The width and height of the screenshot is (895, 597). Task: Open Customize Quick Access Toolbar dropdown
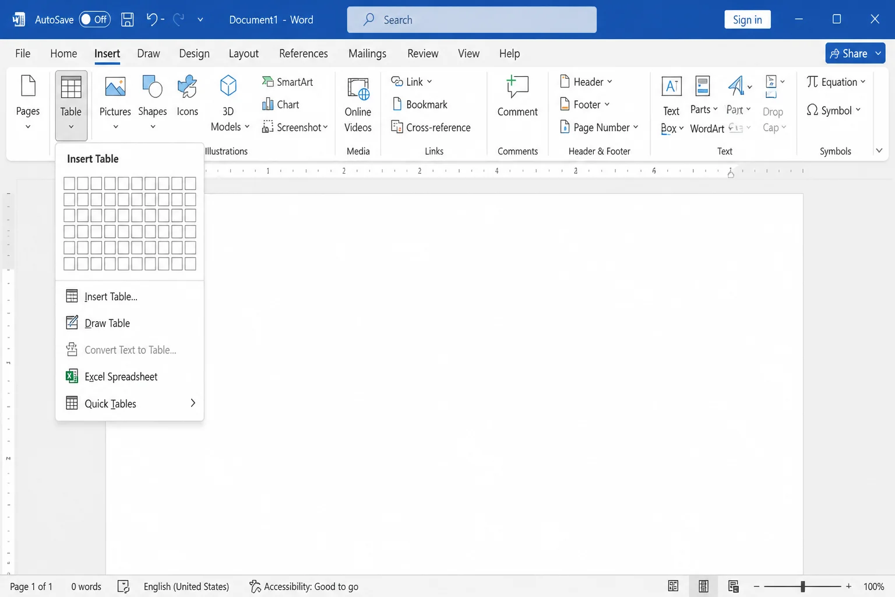[200, 19]
